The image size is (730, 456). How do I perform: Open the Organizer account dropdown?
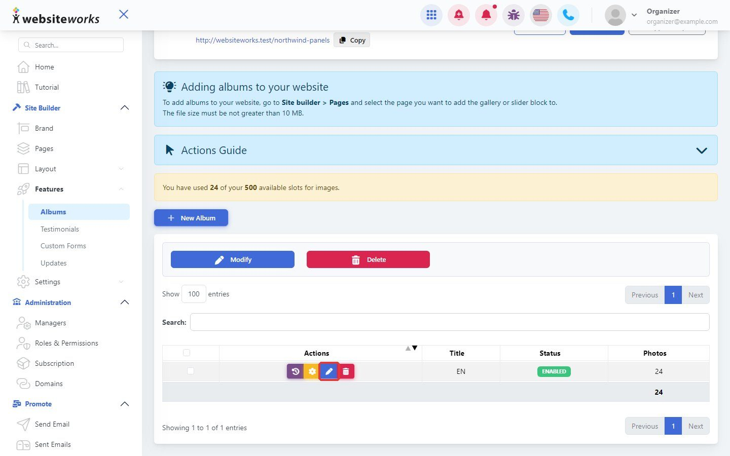[x=634, y=15]
